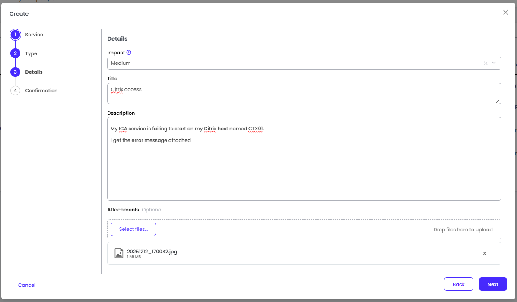Cancel the case creation

(x=27, y=285)
